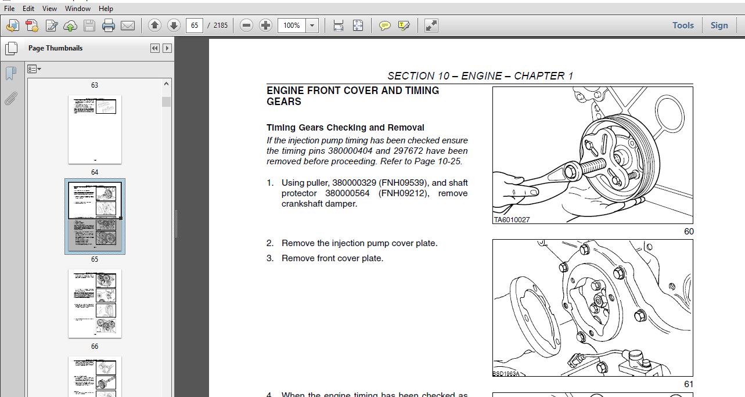Select the partially visible bottom thumbnail
This screenshot has height=397, width=745.
tap(95, 377)
